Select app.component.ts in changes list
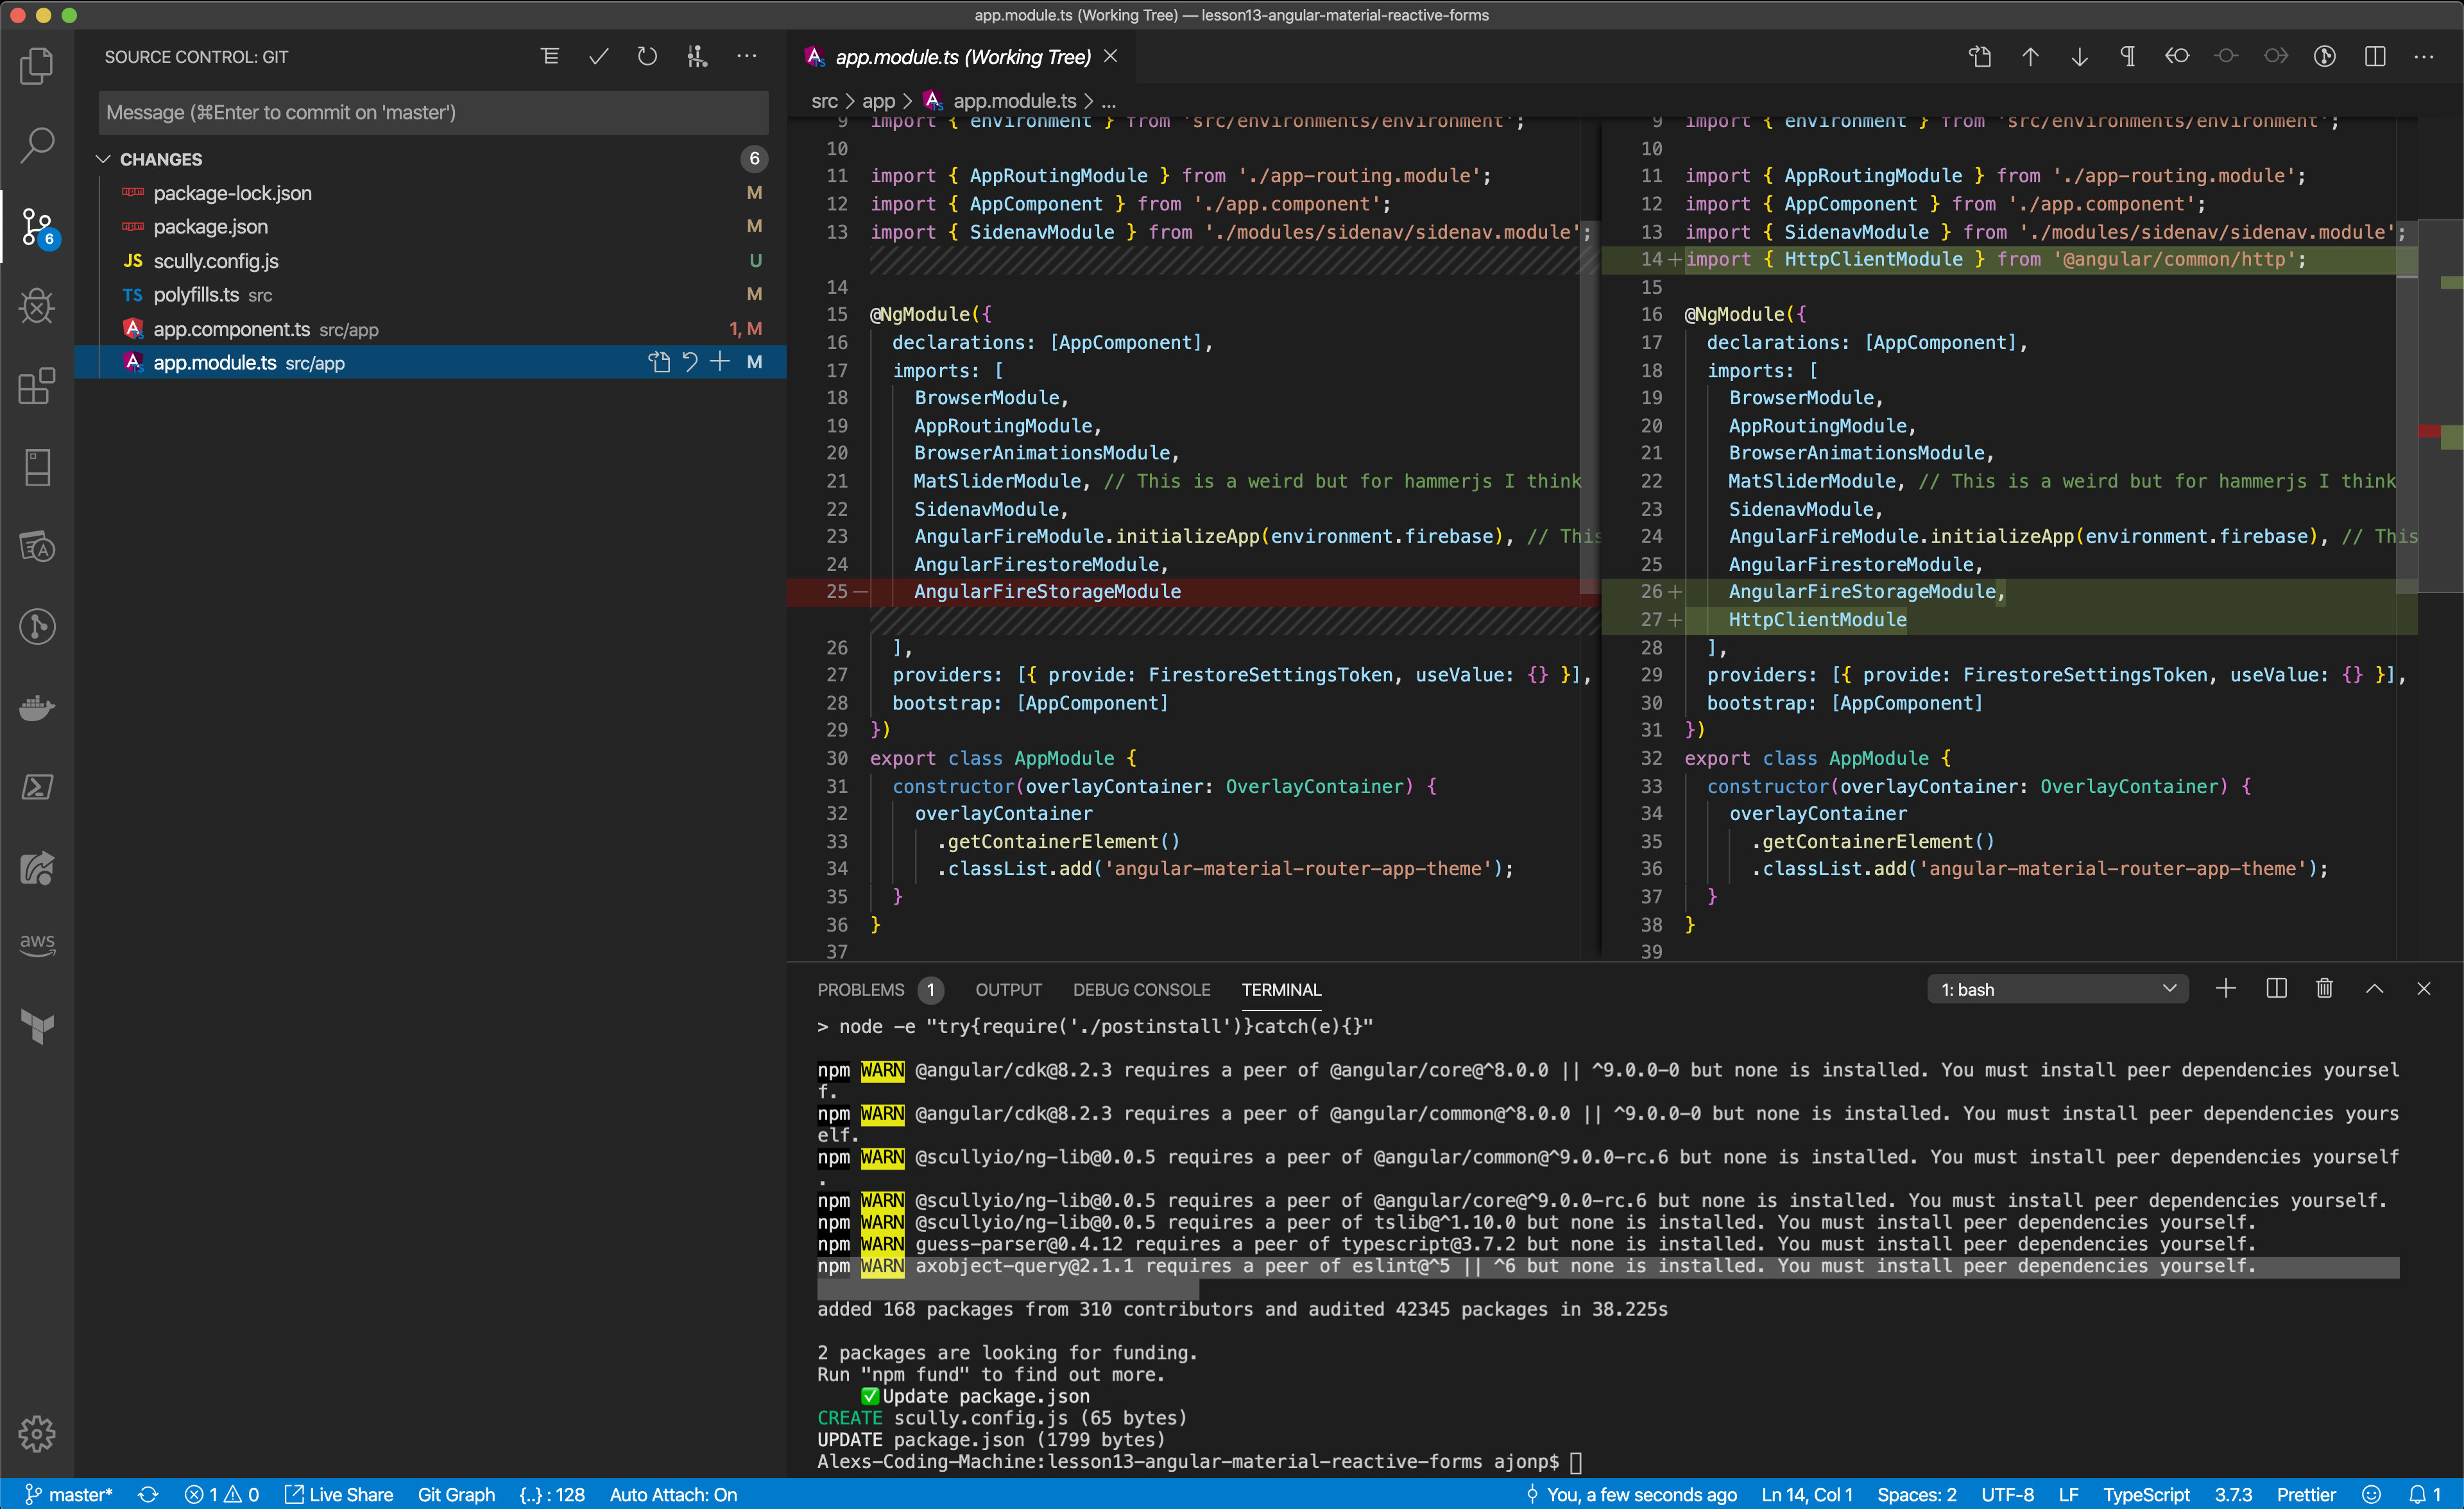Image resolution: width=2464 pixels, height=1509 pixels. (431, 329)
